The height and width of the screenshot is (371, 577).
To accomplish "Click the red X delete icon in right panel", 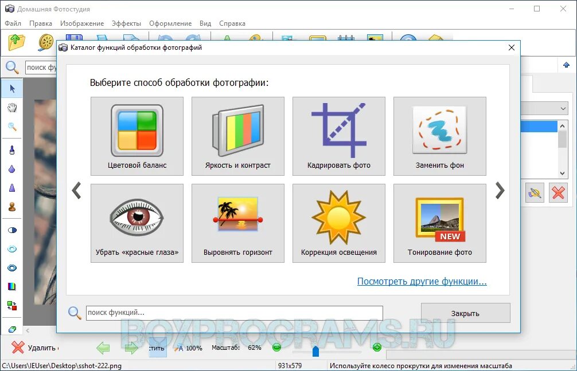I will click(558, 192).
